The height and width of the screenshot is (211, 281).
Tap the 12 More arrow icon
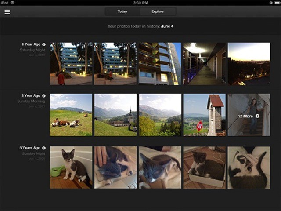point(257,116)
